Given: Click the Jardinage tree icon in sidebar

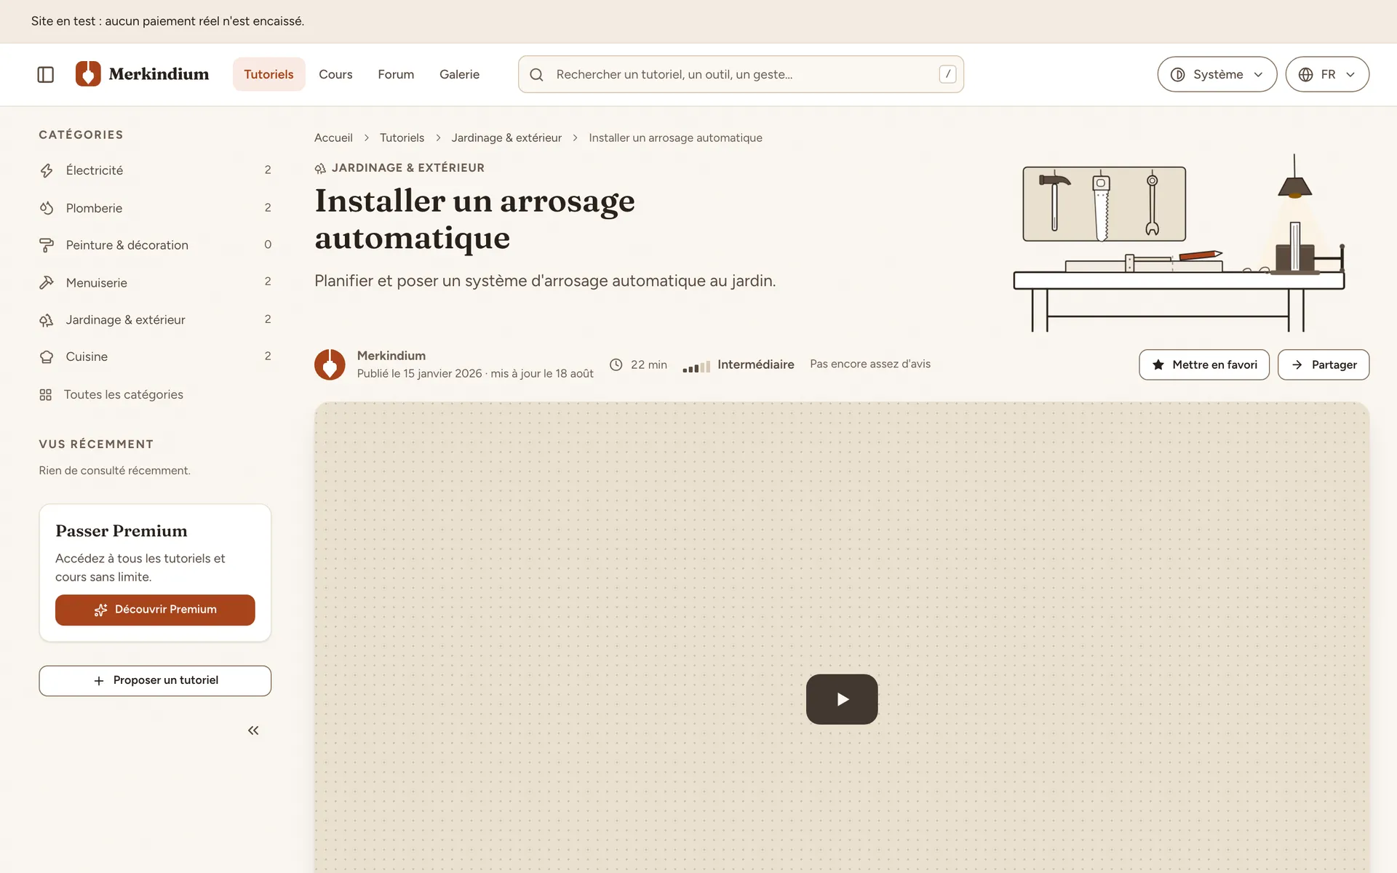Looking at the screenshot, I should [x=47, y=320].
